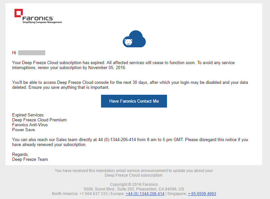Click the Simplifying Computer Management tagline
Viewport: 270px width, 199px height.
pyautogui.click(x=42, y=22)
